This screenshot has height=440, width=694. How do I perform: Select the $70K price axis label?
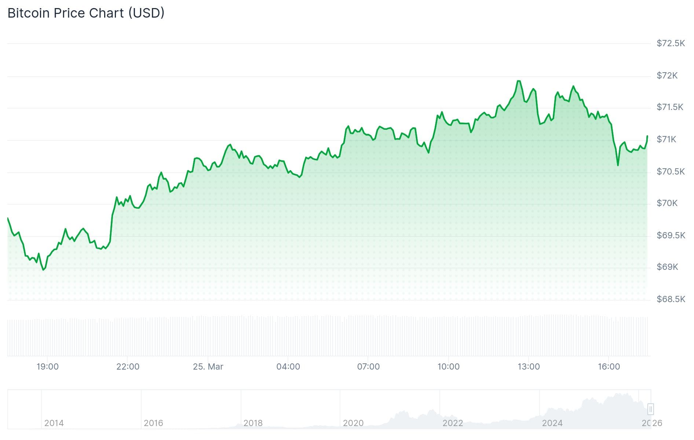point(667,203)
